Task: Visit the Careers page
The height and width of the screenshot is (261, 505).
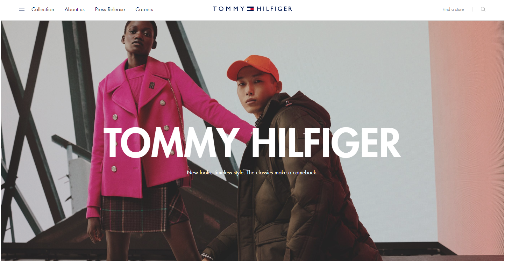Action: 144,9
